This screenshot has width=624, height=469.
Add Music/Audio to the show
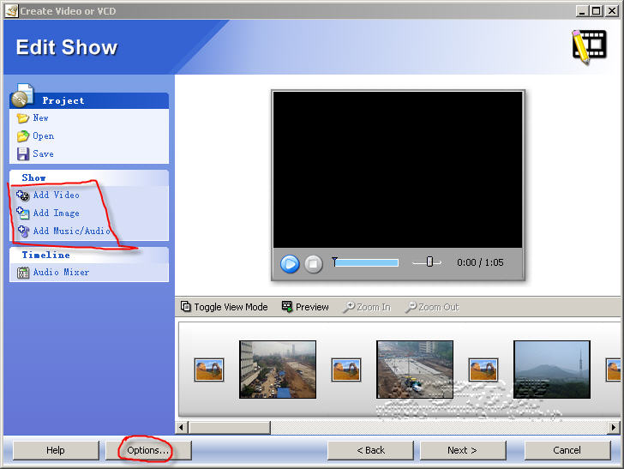pyautogui.click(x=70, y=231)
